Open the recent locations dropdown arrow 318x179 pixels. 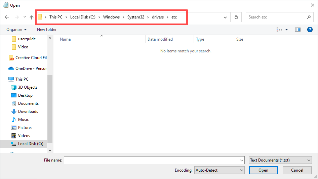coord(25,17)
